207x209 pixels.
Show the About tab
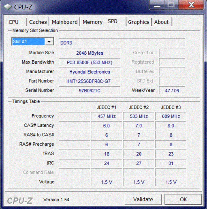162,22
